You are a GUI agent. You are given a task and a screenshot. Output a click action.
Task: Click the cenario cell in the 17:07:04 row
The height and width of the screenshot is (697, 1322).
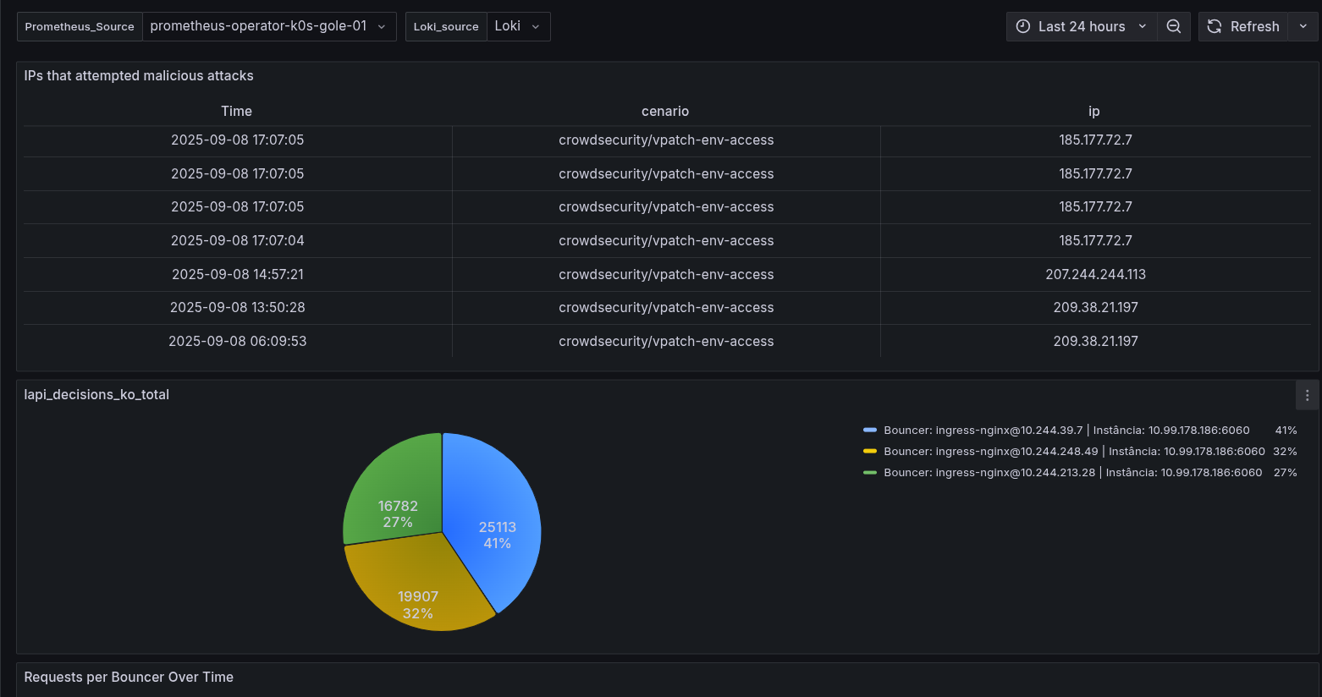(x=666, y=240)
